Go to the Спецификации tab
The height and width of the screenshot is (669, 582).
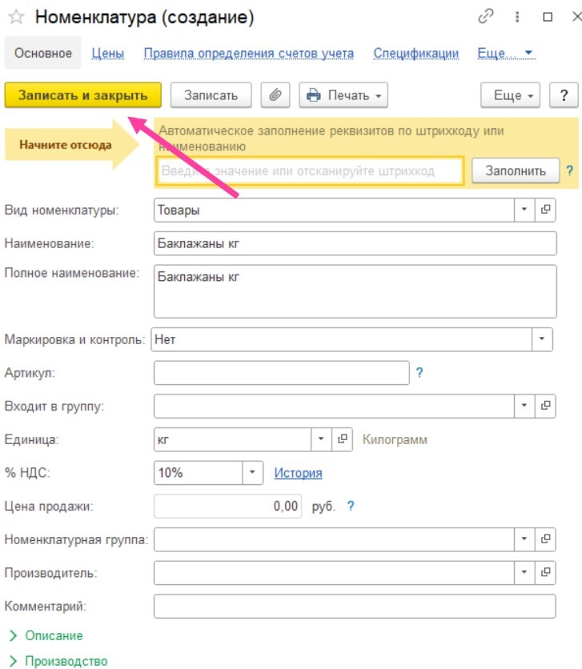[x=415, y=54]
